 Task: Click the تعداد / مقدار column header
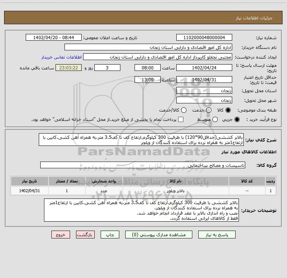67,181
